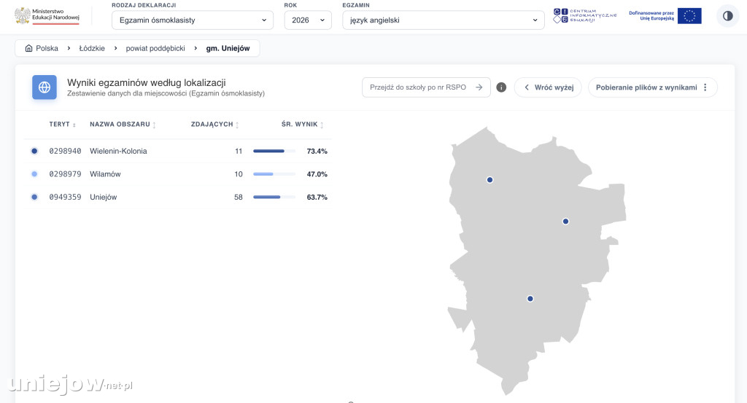Click TERYT code 0298979
Image resolution: width=747 pixels, height=403 pixels.
(65, 174)
